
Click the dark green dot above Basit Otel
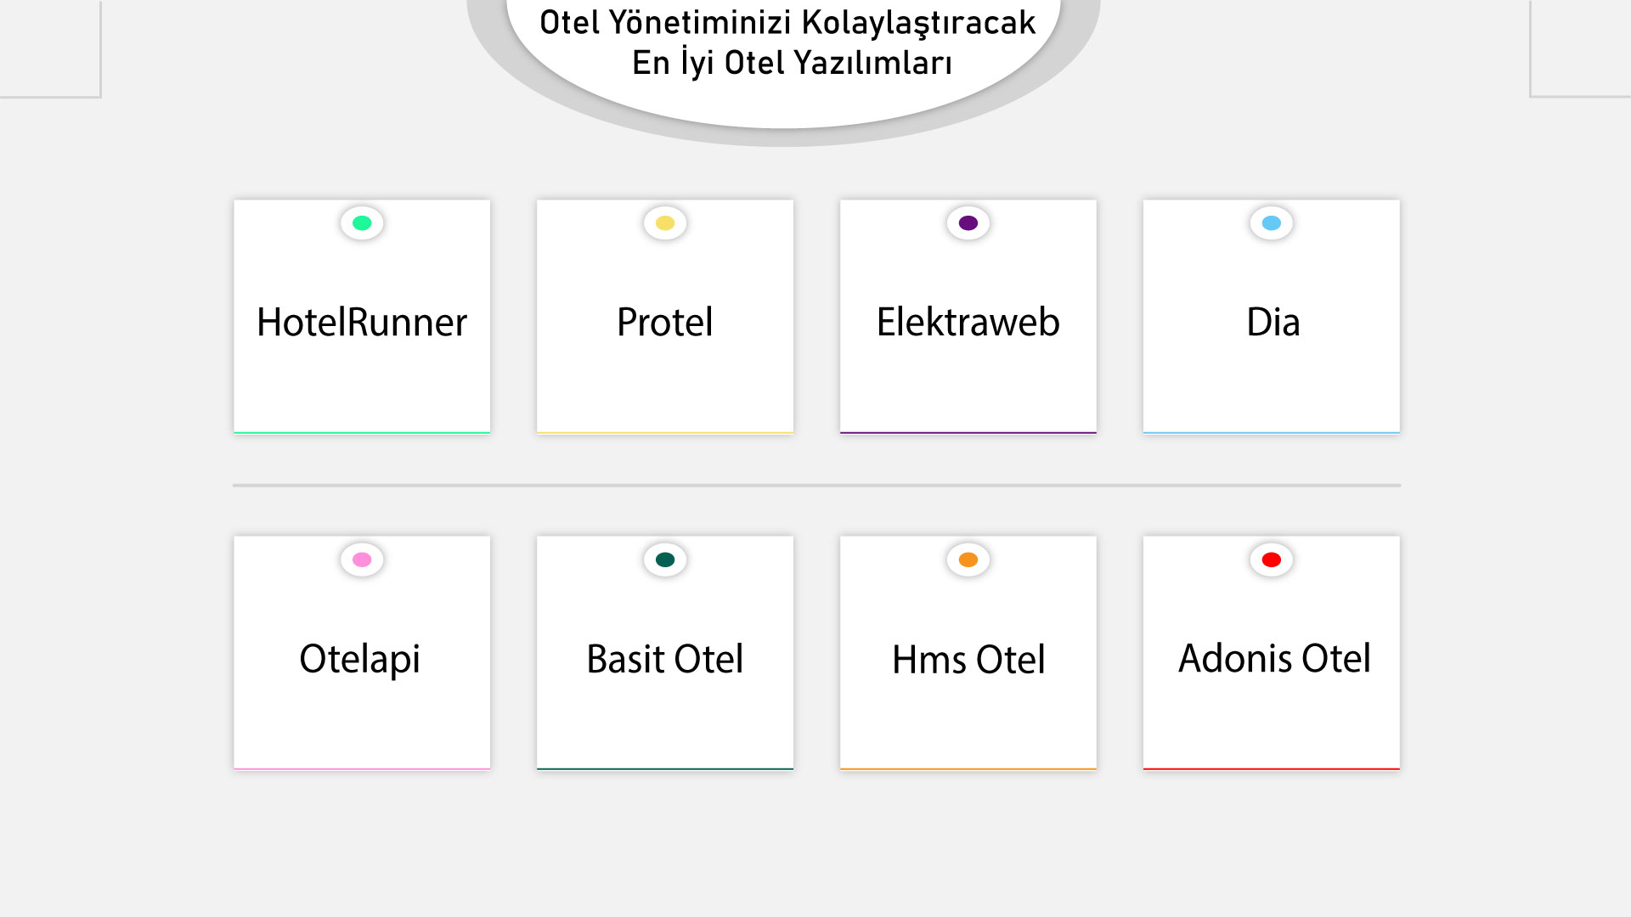tap(665, 560)
